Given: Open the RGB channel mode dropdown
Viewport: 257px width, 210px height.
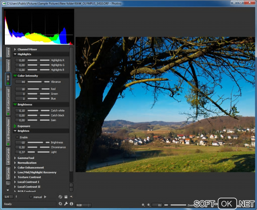Looking at the screenshot, I should [83, 205].
